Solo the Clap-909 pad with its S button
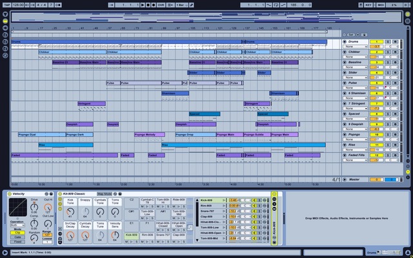Image resolution: width=413 pixels, height=258 pixels. point(184,242)
